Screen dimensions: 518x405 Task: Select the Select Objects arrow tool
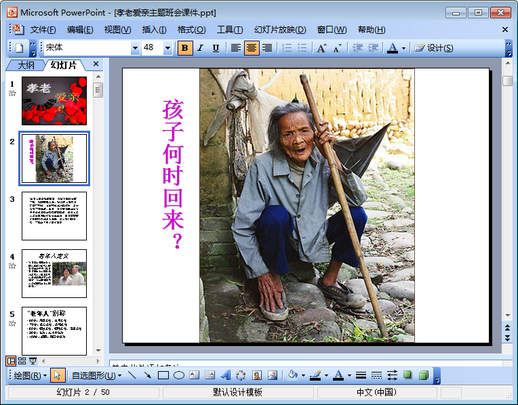click(x=58, y=376)
